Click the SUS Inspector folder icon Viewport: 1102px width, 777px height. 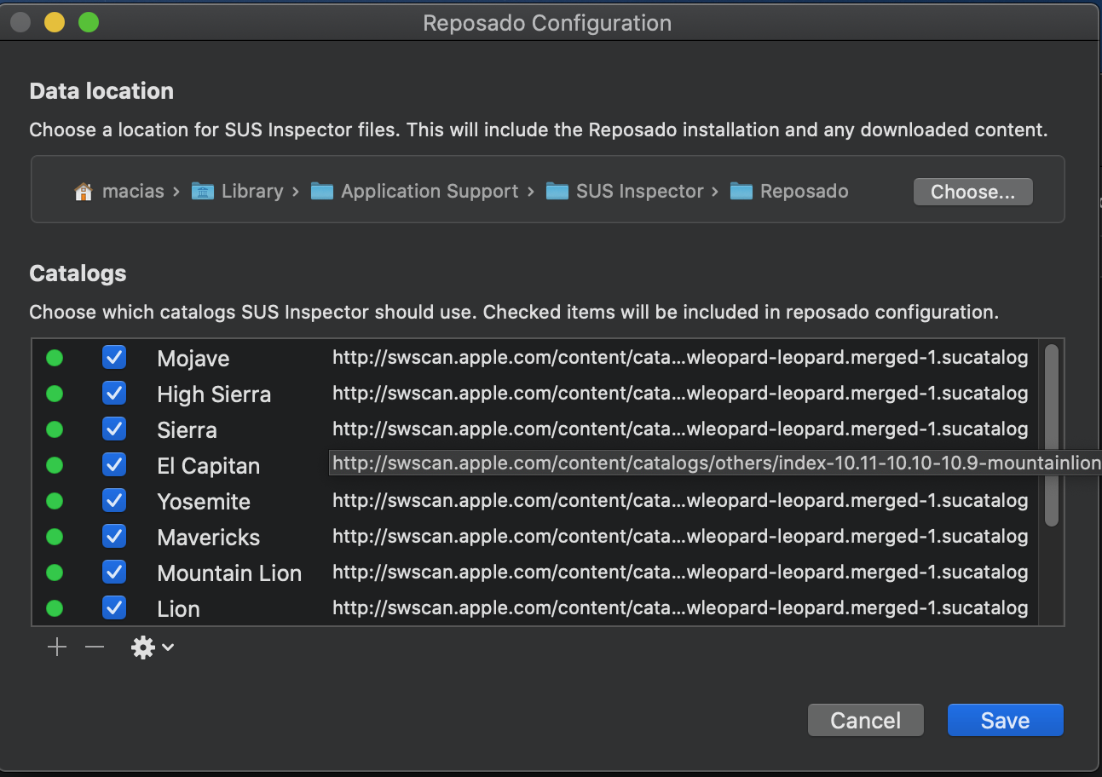[557, 192]
